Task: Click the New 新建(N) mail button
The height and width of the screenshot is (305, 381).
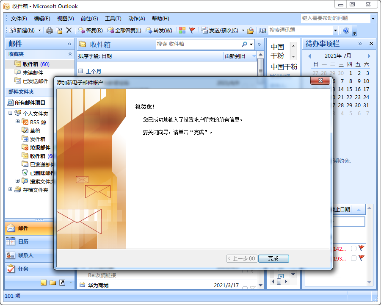Action: [22, 30]
